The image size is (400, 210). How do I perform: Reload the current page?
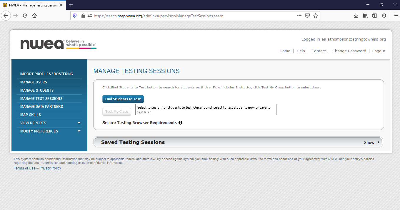[25, 15]
